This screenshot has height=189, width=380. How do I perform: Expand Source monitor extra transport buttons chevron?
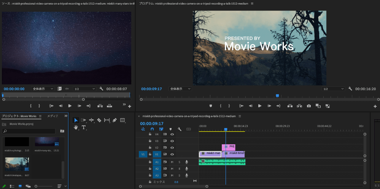click(124, 104)
